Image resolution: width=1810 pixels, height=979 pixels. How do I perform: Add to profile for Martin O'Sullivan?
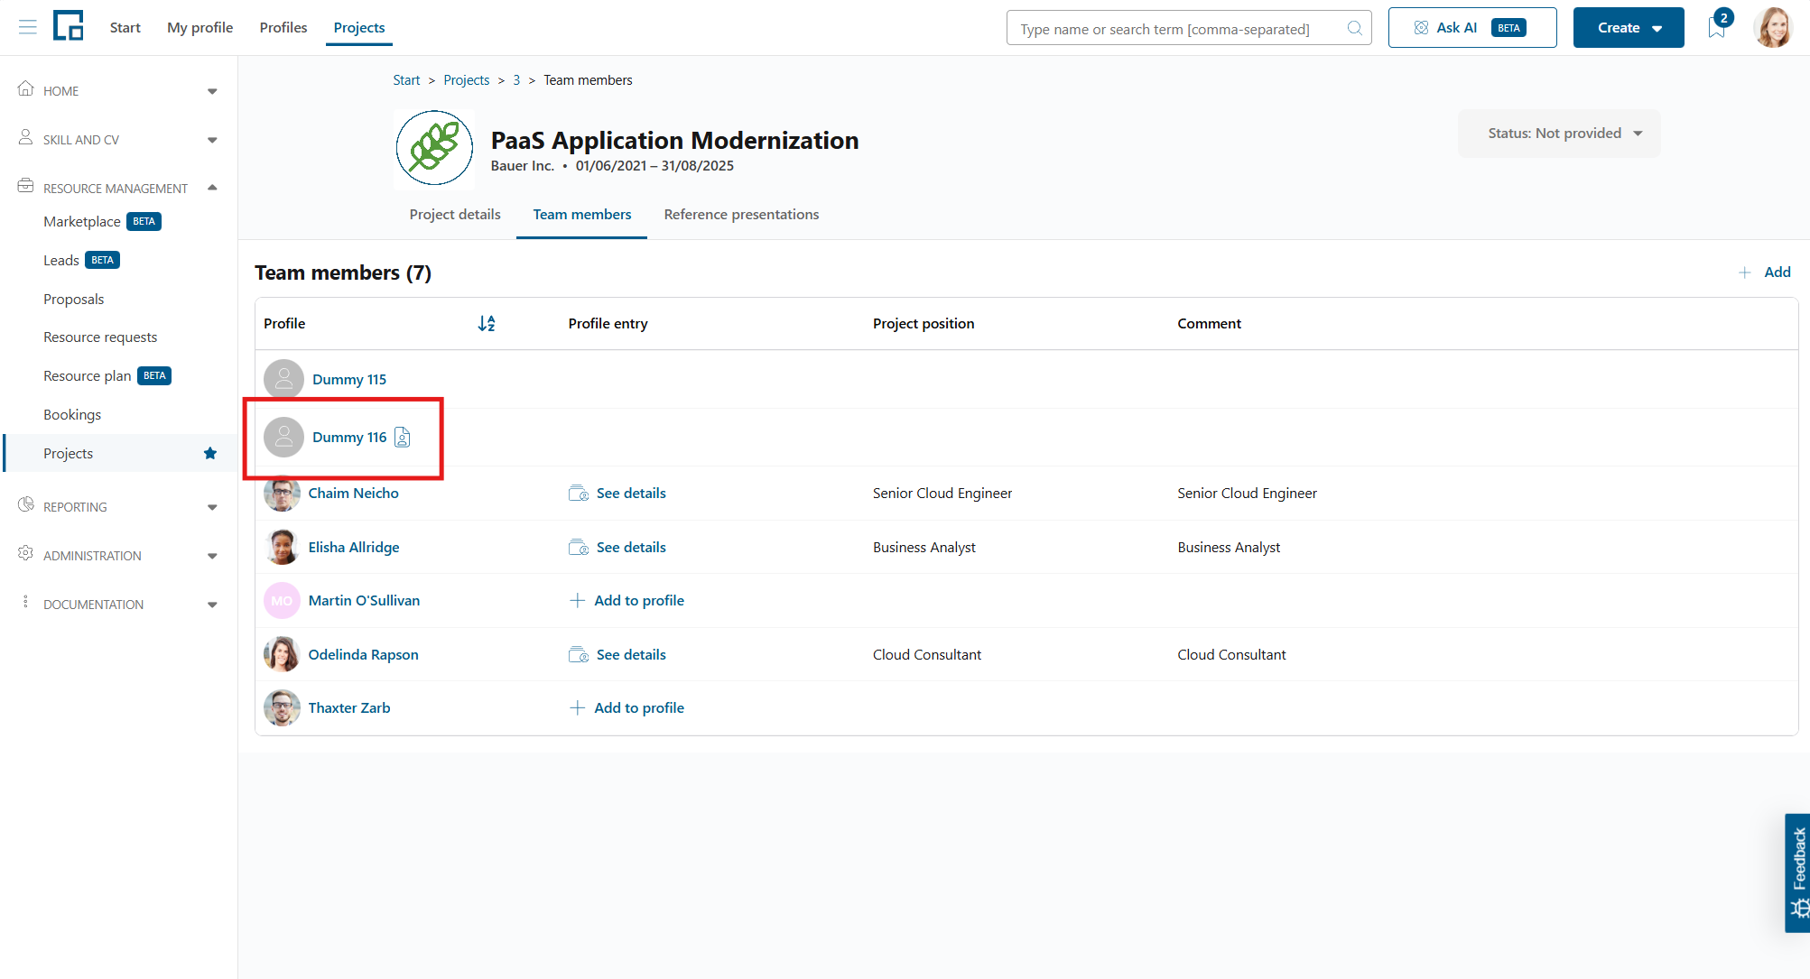click(627, 601)
